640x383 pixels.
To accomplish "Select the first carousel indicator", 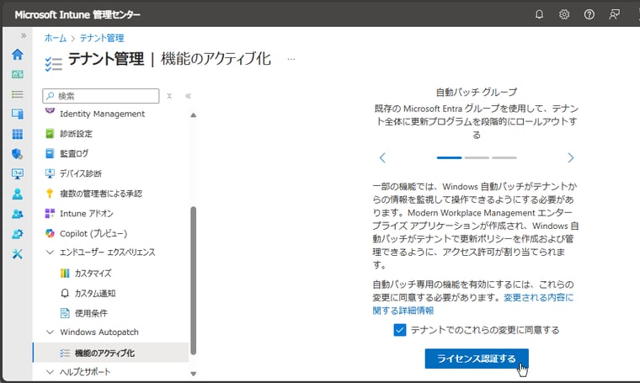I will tap(449, 157).
